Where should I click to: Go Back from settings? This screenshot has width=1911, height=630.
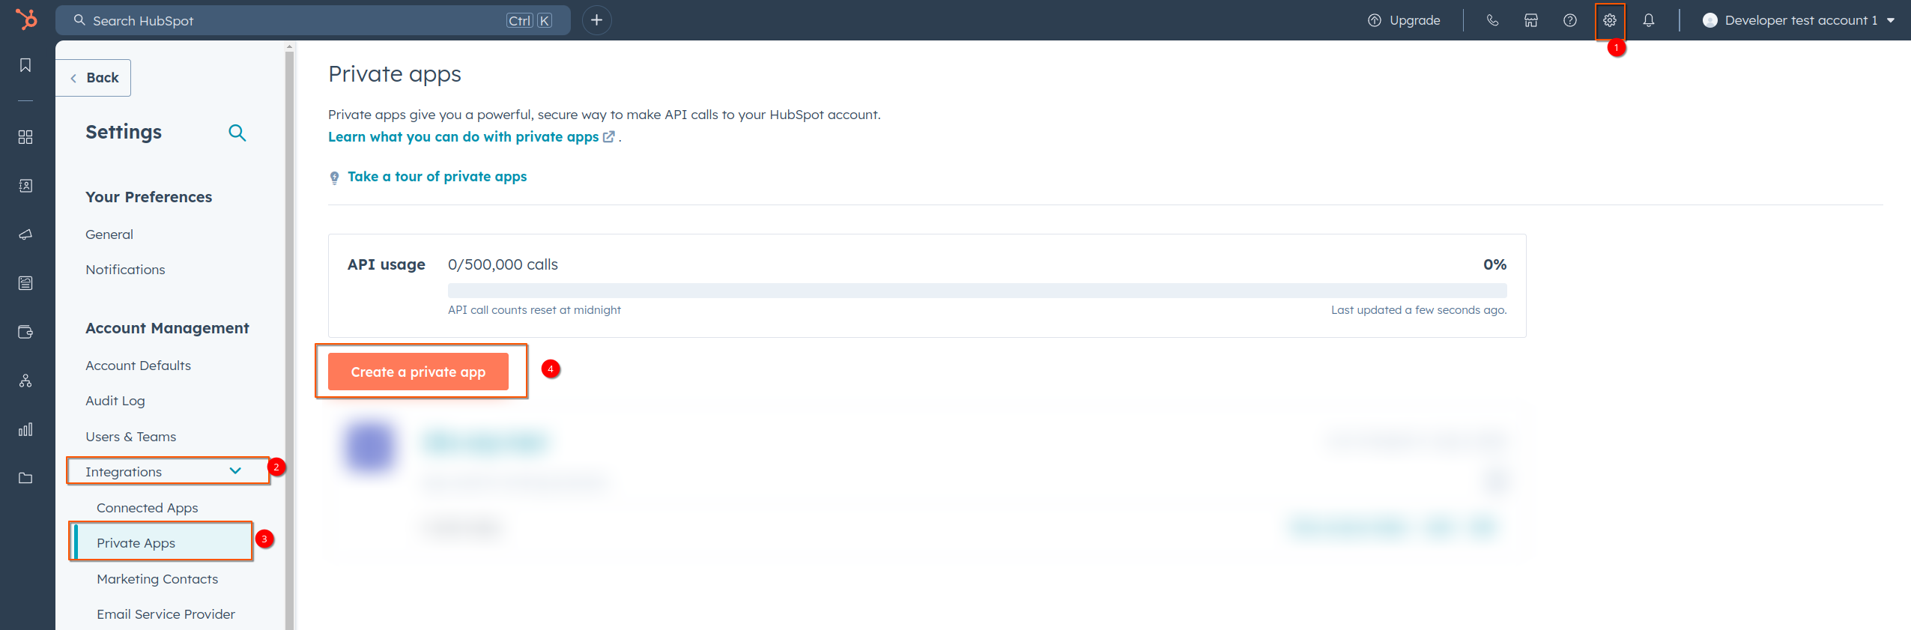tap(94, 78)
